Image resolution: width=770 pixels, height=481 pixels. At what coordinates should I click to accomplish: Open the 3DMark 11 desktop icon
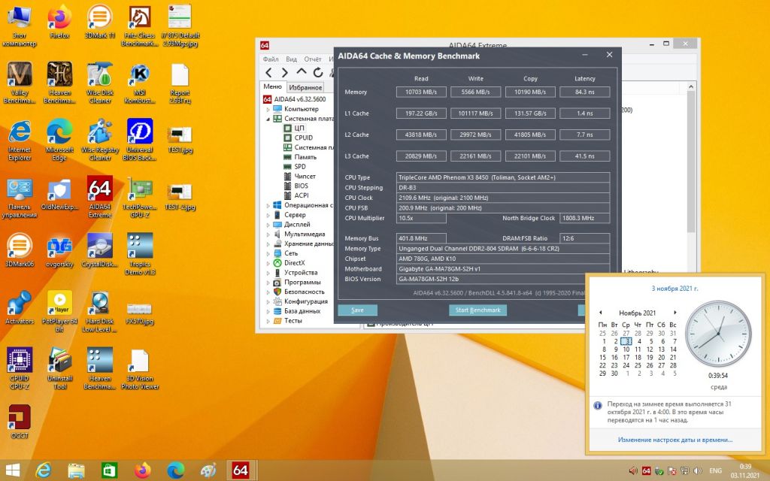(x=100, y=22)
